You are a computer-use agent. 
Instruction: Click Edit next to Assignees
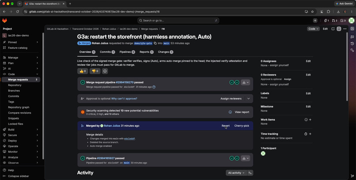point(308,61)
